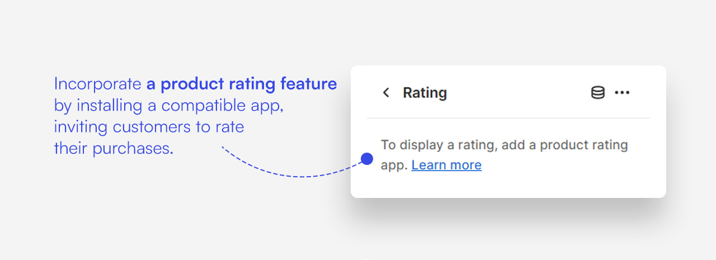The image size is (716, 260).
Task: Go back using the left chevron arrow
Action: tap(385, 93)
